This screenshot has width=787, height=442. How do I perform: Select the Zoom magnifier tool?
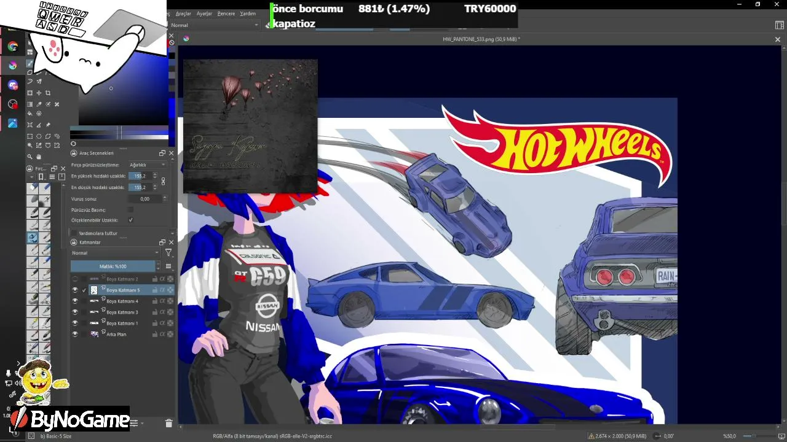tap(30, 157)
